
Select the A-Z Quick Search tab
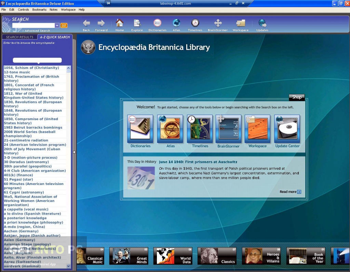(55, 37)
